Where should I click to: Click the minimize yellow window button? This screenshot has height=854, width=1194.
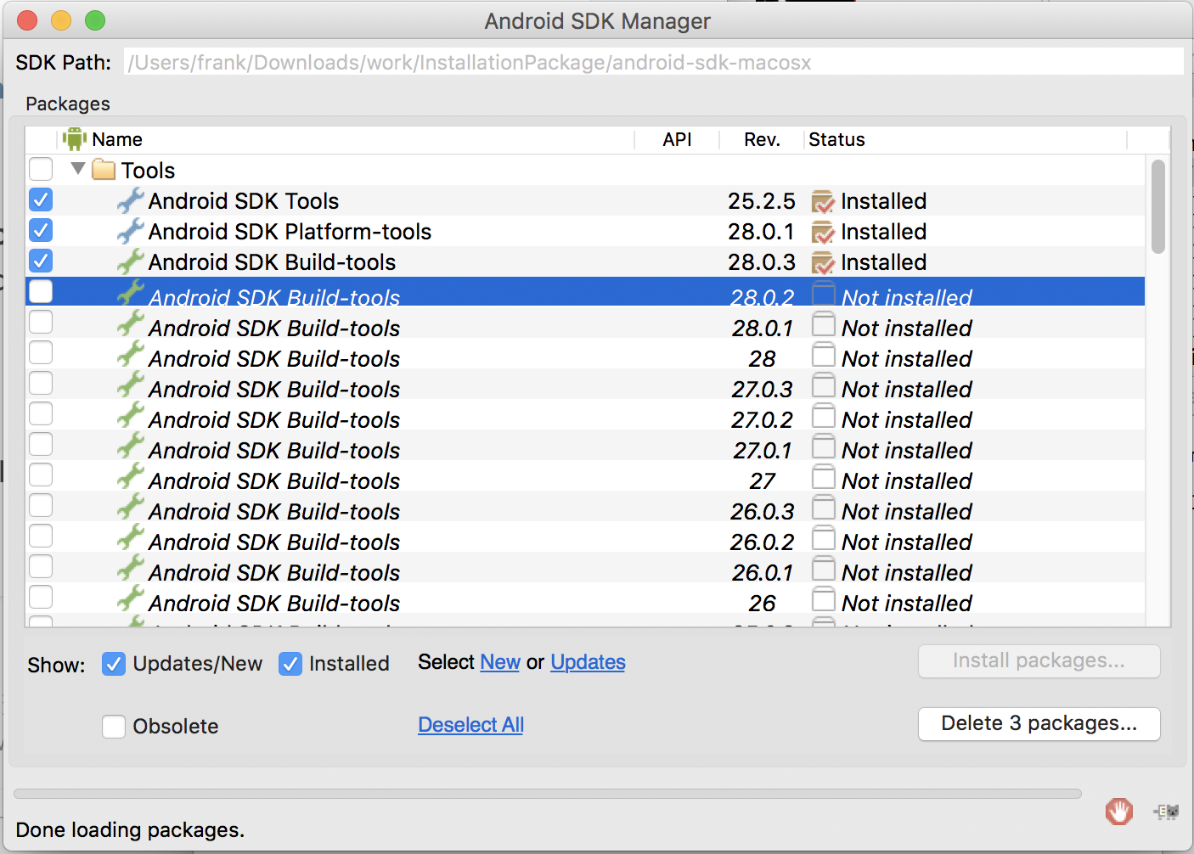61,20
